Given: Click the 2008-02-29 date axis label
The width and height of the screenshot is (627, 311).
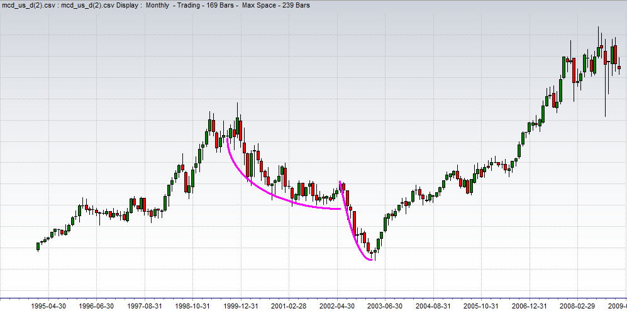Looking at the screenshot, I should 577,306.
